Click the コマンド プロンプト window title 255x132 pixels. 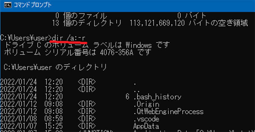33,5
